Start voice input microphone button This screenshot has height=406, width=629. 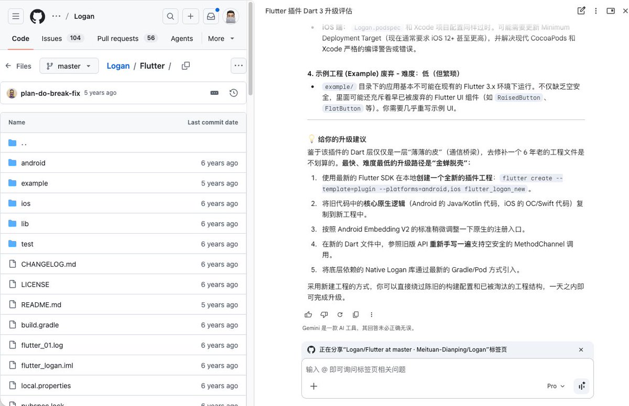coord(582,386)
